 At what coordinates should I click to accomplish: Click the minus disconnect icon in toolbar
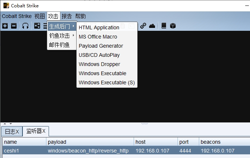point(14,26)
